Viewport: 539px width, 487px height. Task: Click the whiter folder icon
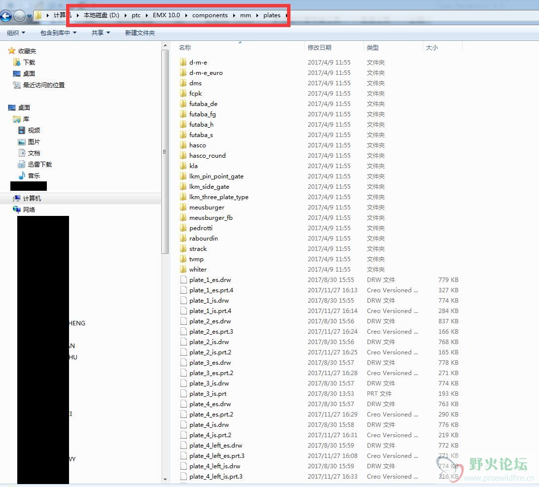(x=183, y=269)
